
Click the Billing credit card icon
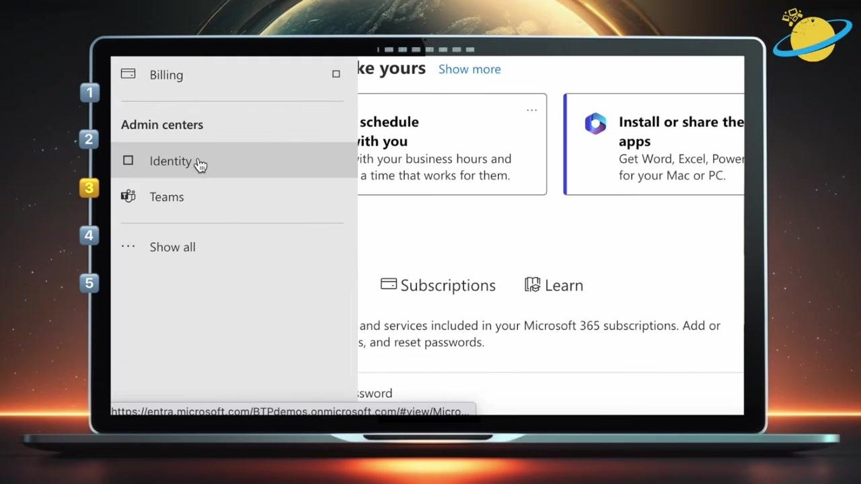128,74
